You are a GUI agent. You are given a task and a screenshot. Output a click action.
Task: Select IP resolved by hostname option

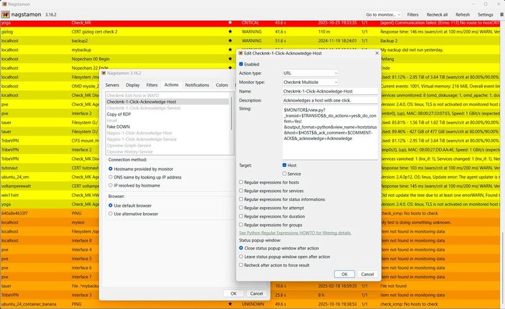pyautogui.click(x=110, y=185)
